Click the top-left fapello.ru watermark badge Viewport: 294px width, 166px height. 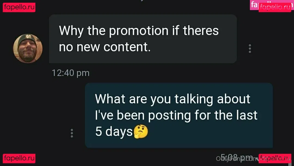19,8
